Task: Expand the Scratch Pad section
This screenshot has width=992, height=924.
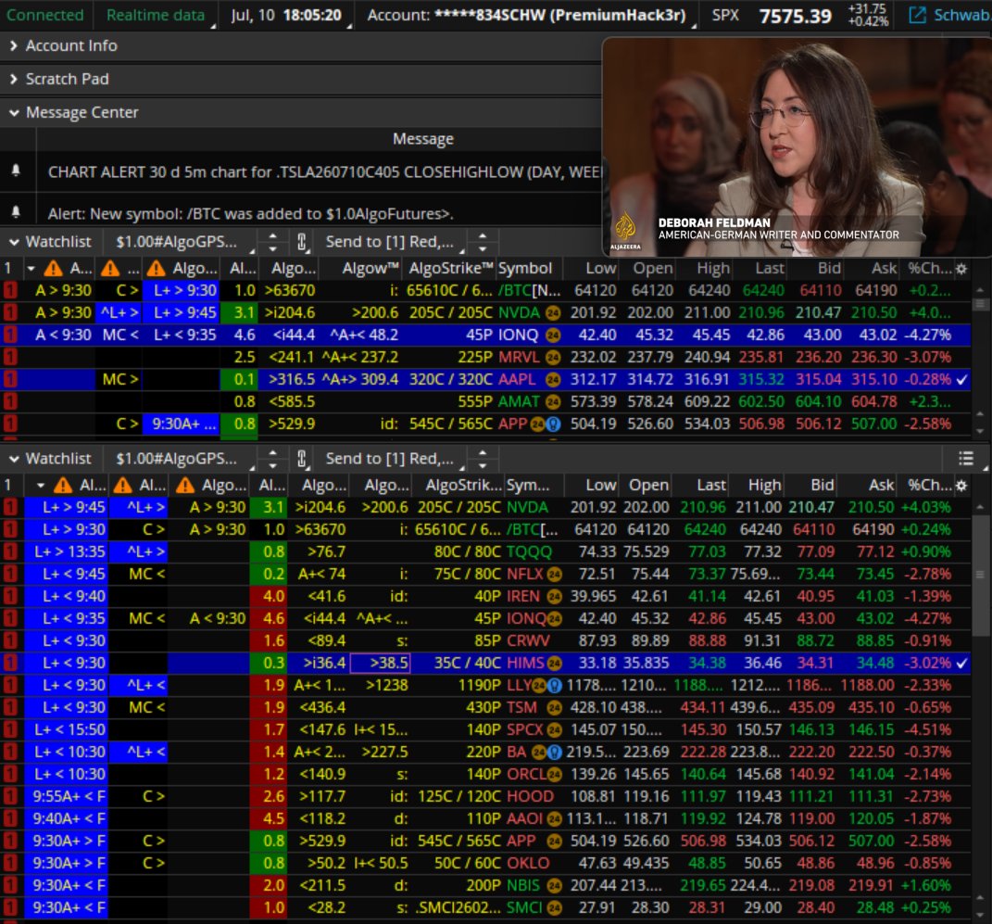Action: (13, 79)
